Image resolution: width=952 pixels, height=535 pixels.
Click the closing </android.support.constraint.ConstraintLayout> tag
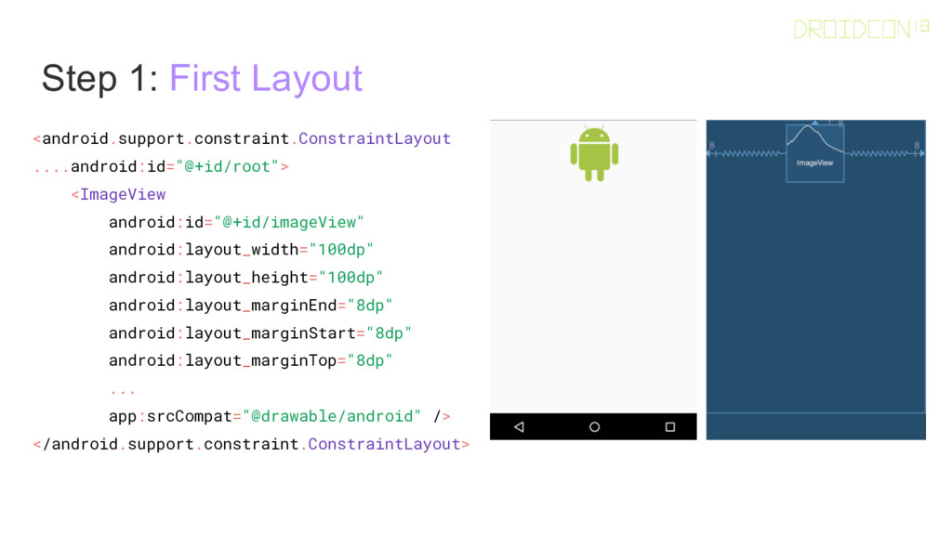[x=251, y=445]
